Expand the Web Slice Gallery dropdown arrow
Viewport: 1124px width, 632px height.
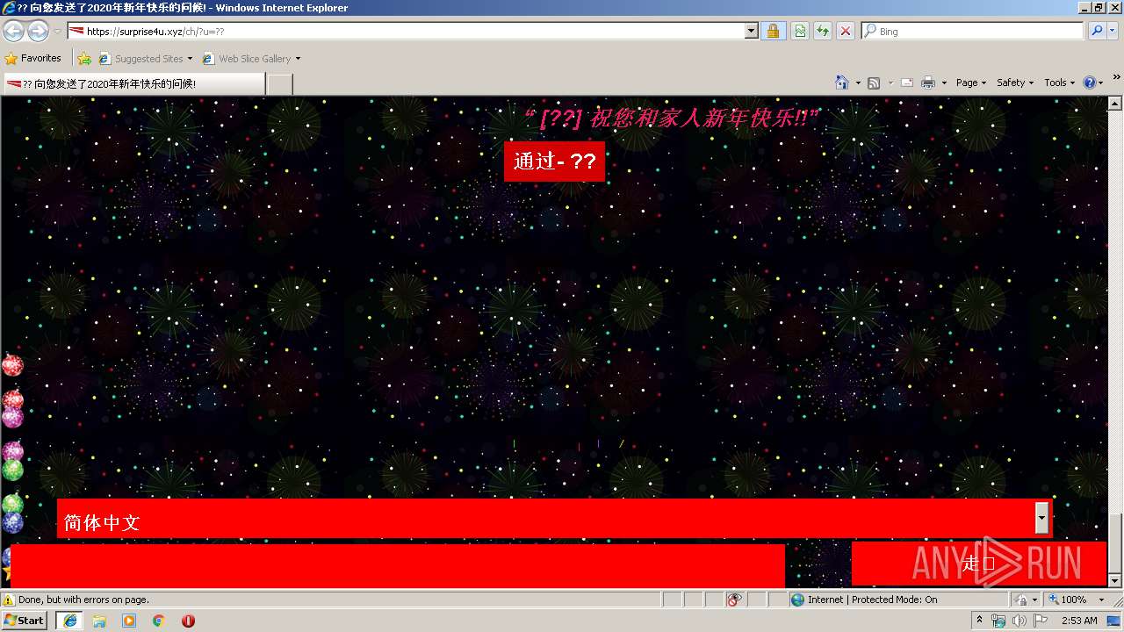[x=298, y=59]
